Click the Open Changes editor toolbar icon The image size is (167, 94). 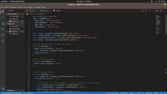pos(142,11)
